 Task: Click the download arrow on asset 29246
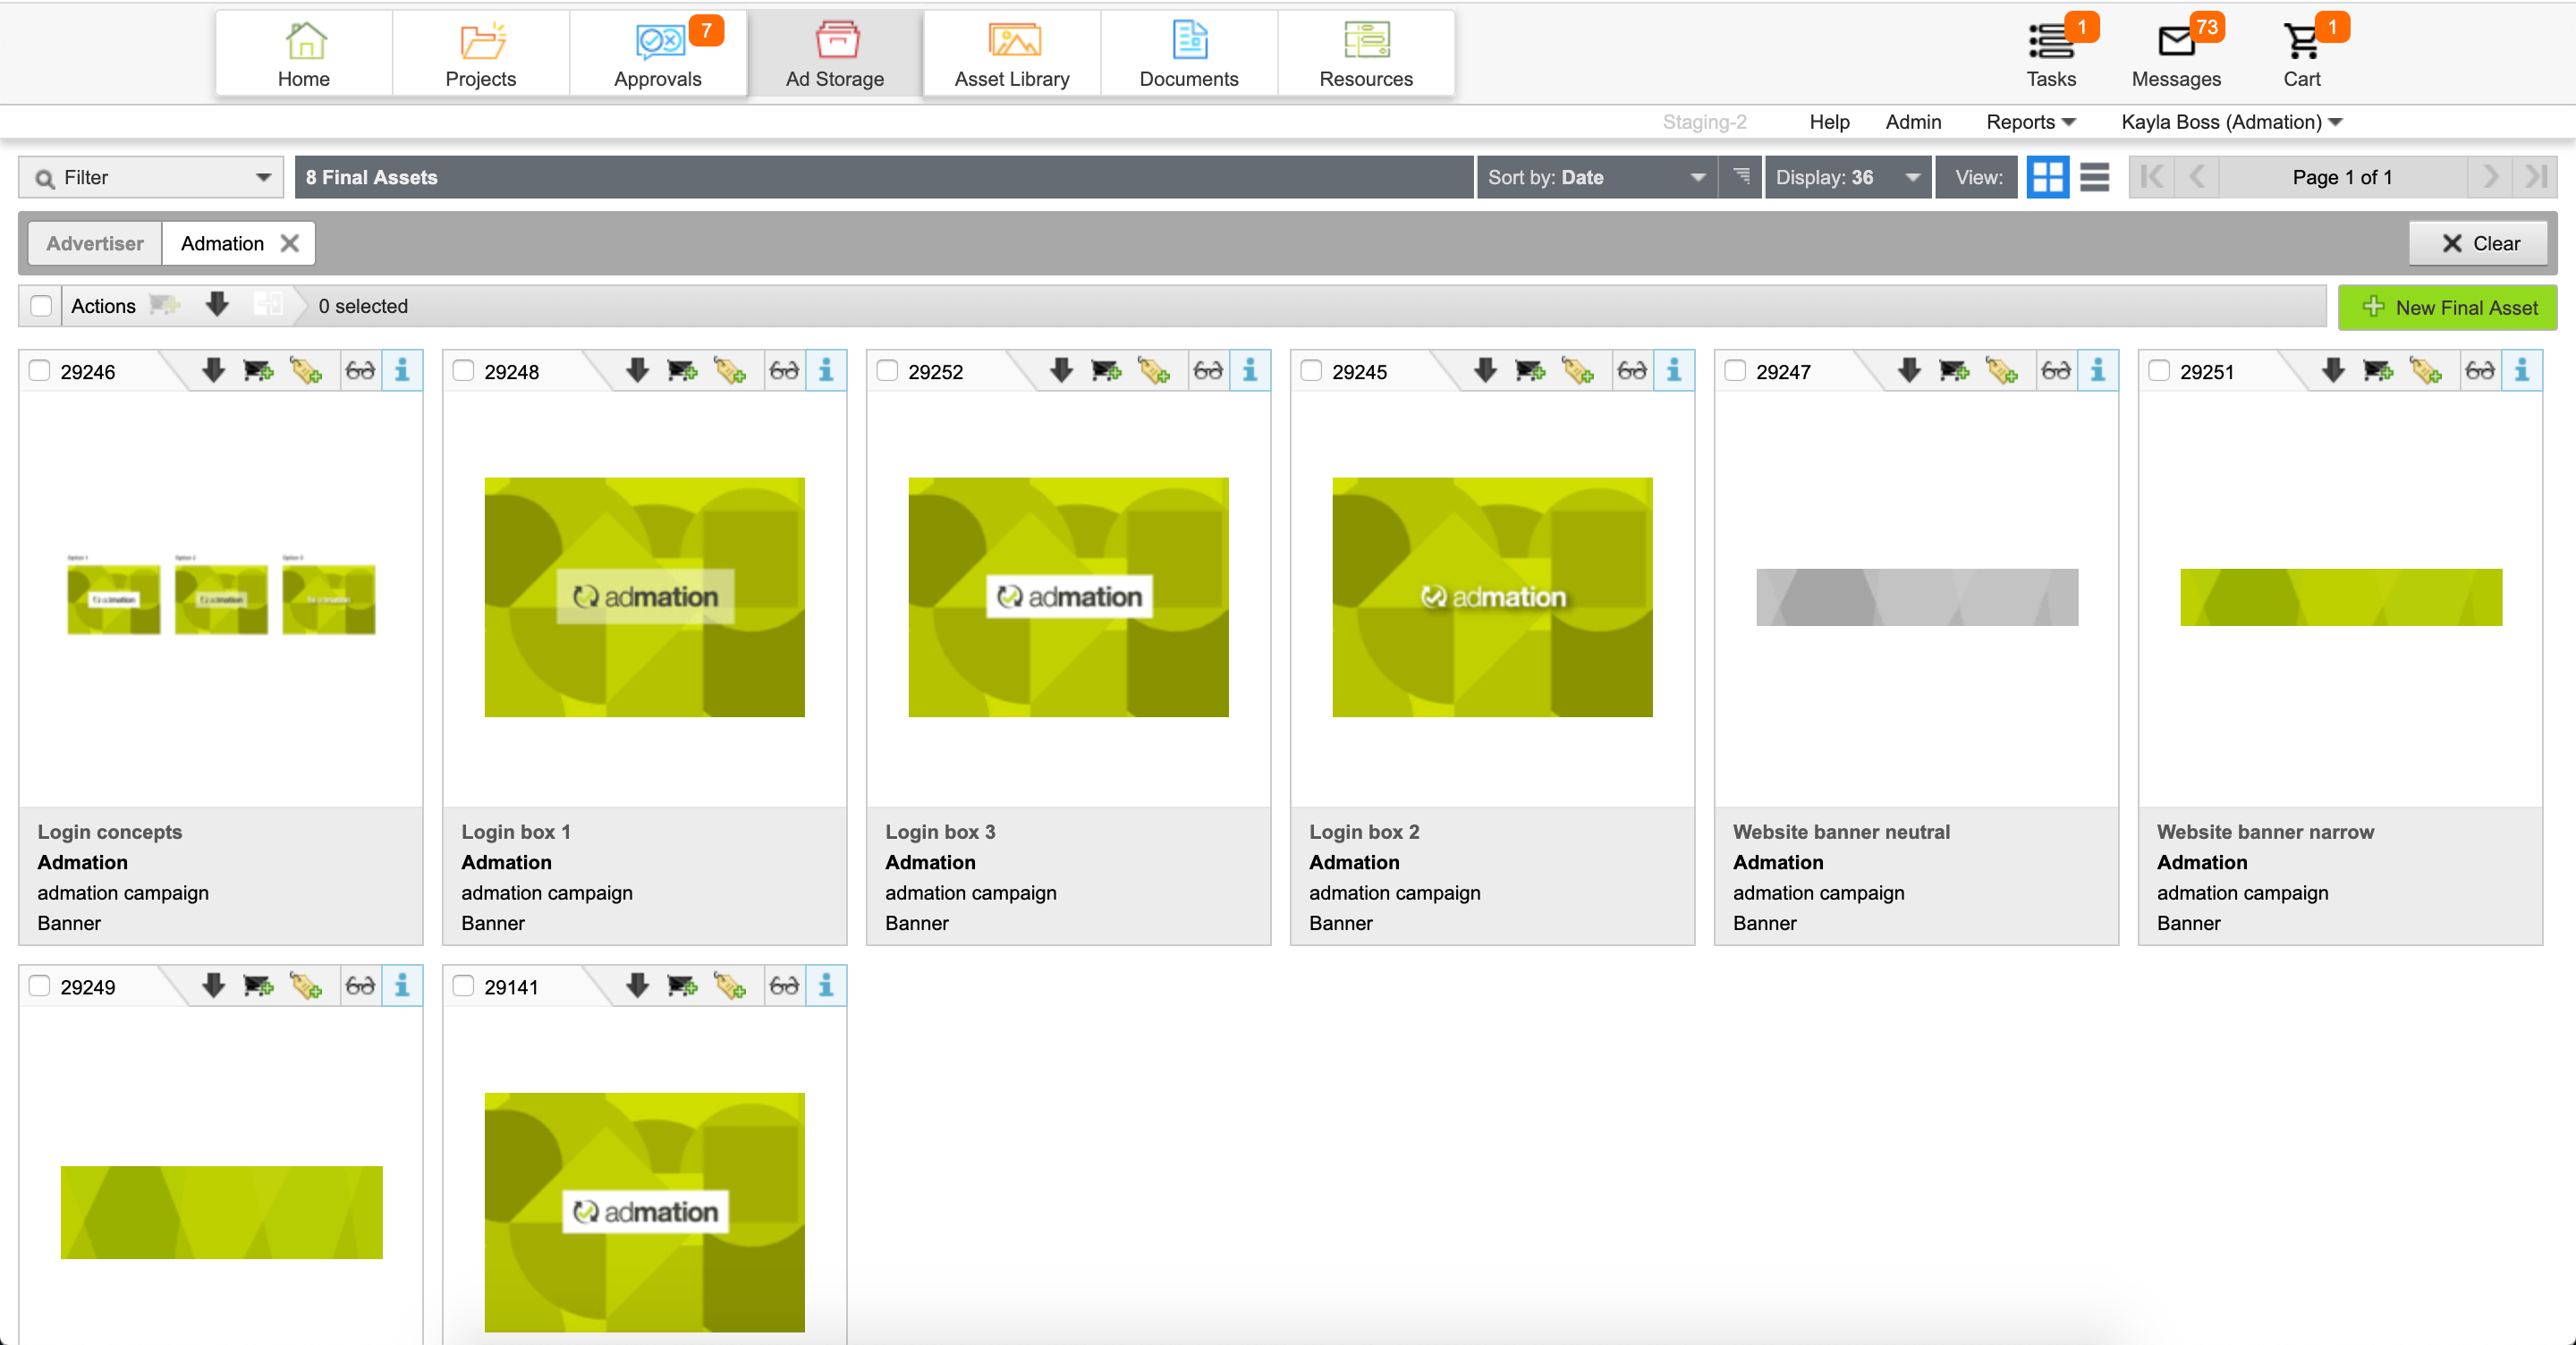click(213, 371)
